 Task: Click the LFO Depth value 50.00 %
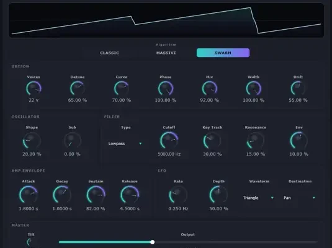pyautogui.click(x=218, y=209)
